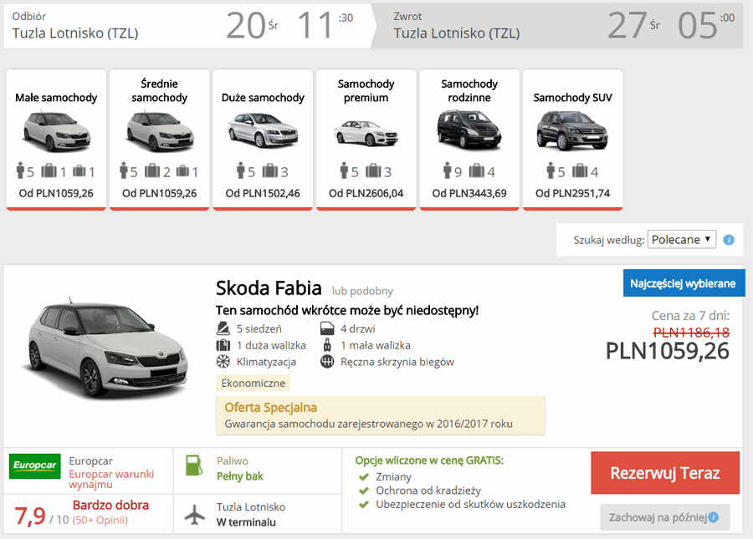Click the Oferta Specjalna heading
The width and height of the screenshot is (753, 539).
tap(271, 408)
